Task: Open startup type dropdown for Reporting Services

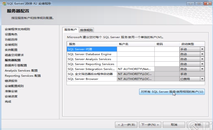Action: [202, 64]
